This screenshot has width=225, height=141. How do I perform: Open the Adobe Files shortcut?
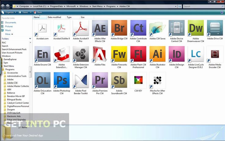(100, 54)
